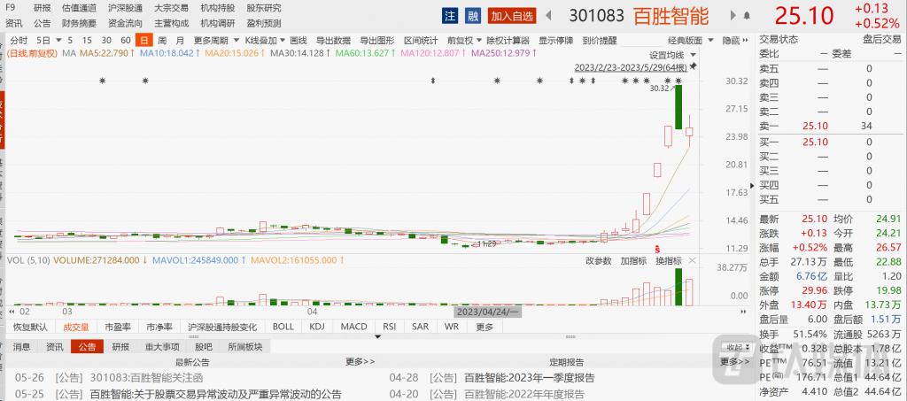Switch to the 消息 tab
The image size is (907, 401).
pyautogui.click(x=22, y=347)
